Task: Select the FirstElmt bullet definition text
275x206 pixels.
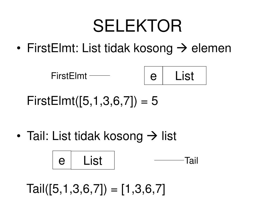Action: point(129,48)
